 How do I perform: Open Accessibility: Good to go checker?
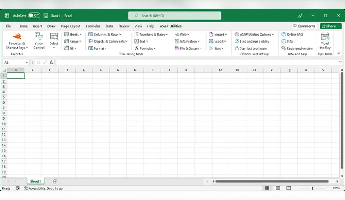pyautogui.click(x=43, y=188)
